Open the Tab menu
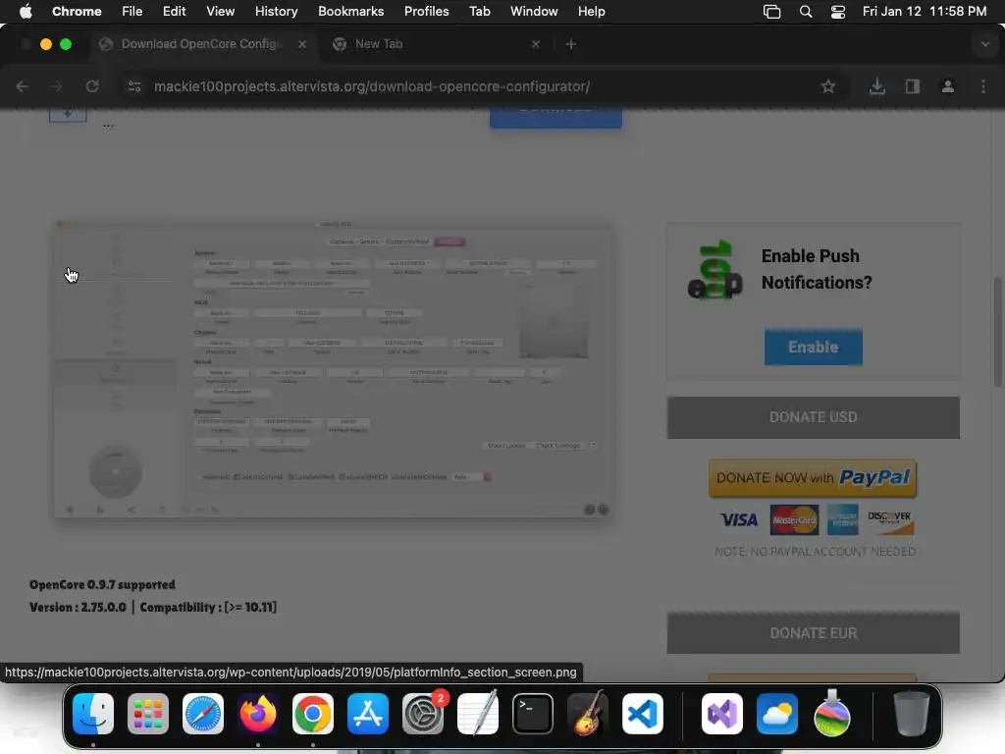 (479, 11)
